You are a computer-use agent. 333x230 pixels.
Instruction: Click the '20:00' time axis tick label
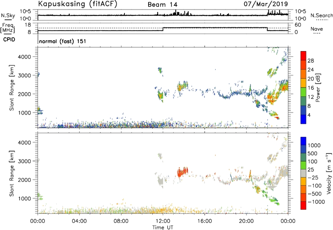[x=246, y=221]
